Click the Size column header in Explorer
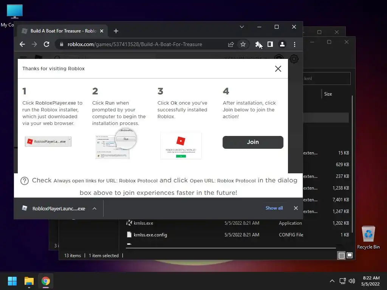 tap(328, 94)
